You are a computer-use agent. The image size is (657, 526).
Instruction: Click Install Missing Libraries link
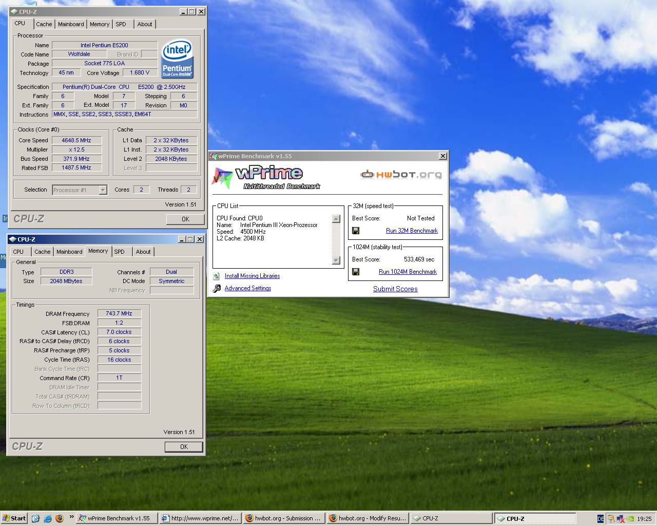[x=252, y=276]
